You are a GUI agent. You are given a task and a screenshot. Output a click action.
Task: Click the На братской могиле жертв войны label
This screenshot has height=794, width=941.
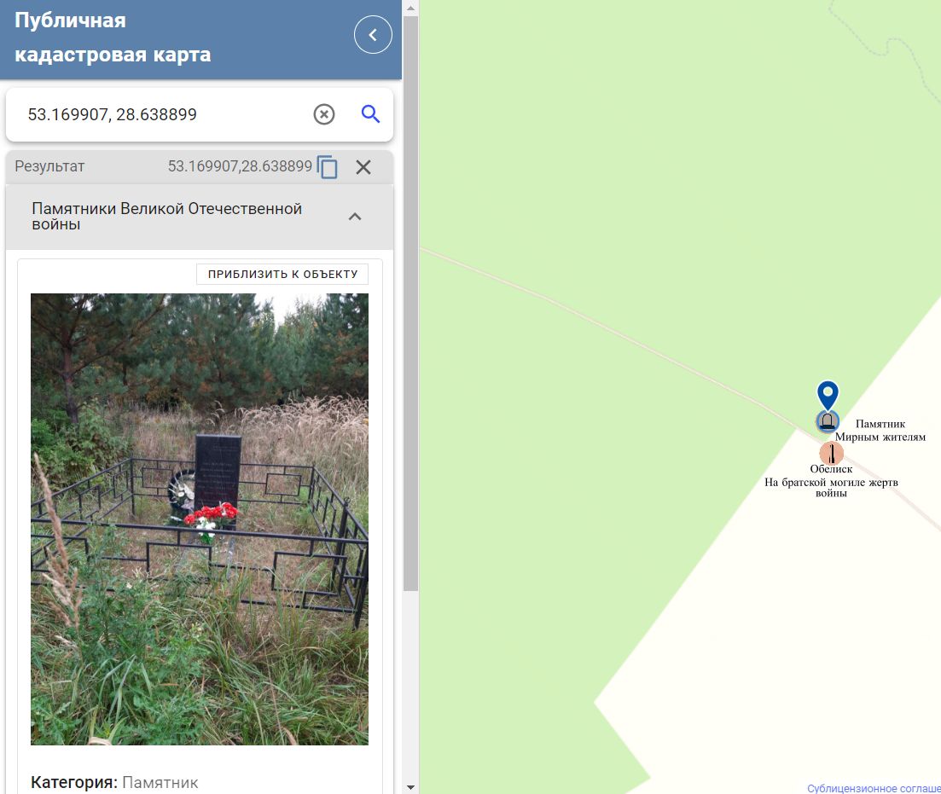coord(831,487)
